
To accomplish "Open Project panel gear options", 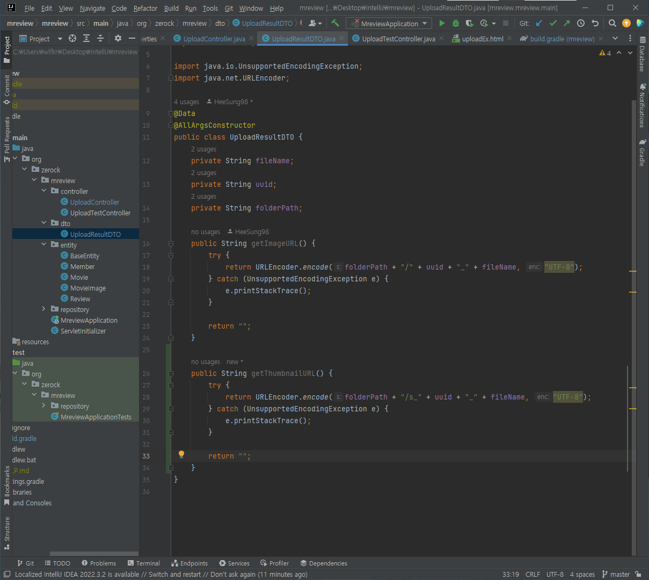I will [x=118, y=39].
